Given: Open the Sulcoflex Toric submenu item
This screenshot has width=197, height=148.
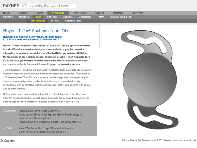Looking at the screenshot, I should [73, 21].
